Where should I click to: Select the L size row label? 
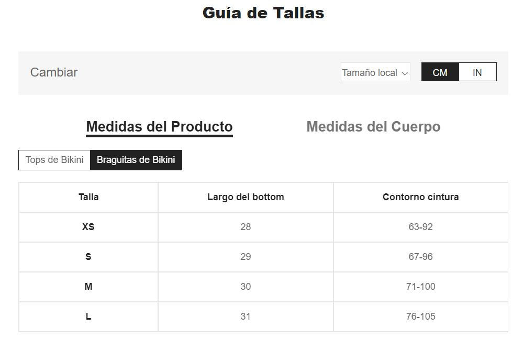coord(88,317)
